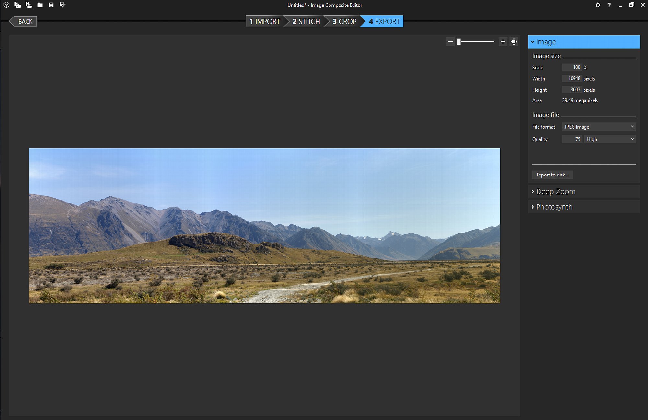
Task: Zoom in with the plus button
Action: tap(503, 41)
